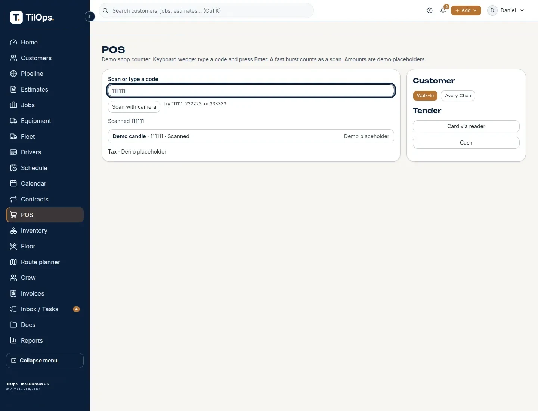
Task: Open Customers via its people icon
Action: coord(13,58)
